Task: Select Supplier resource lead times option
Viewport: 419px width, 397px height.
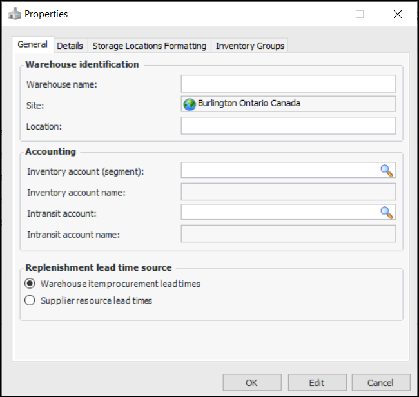Action: [x=29, y=300]
